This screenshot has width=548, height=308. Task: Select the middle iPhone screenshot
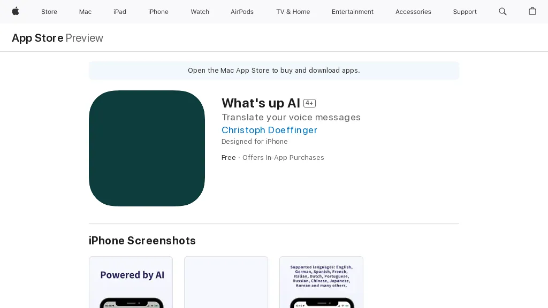click(226, 282)
